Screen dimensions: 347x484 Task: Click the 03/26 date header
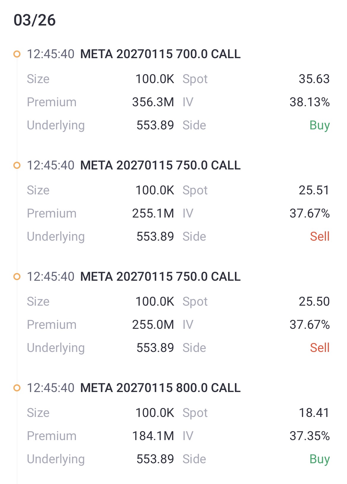35,20
